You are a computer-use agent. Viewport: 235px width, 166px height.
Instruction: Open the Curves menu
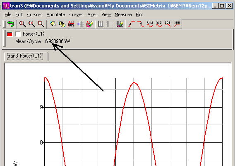[x=76, y=14]
